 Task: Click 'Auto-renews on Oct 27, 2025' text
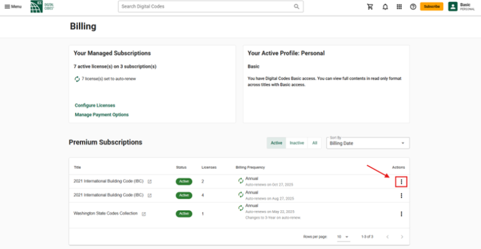click(x=269, y=185)
